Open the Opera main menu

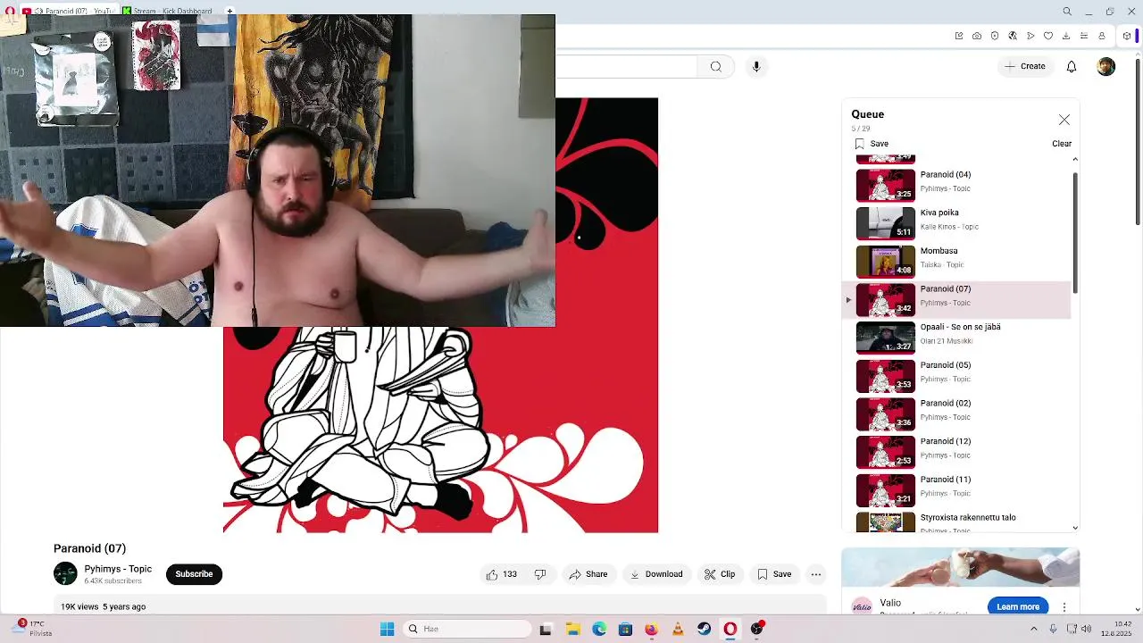click(9, 11)
